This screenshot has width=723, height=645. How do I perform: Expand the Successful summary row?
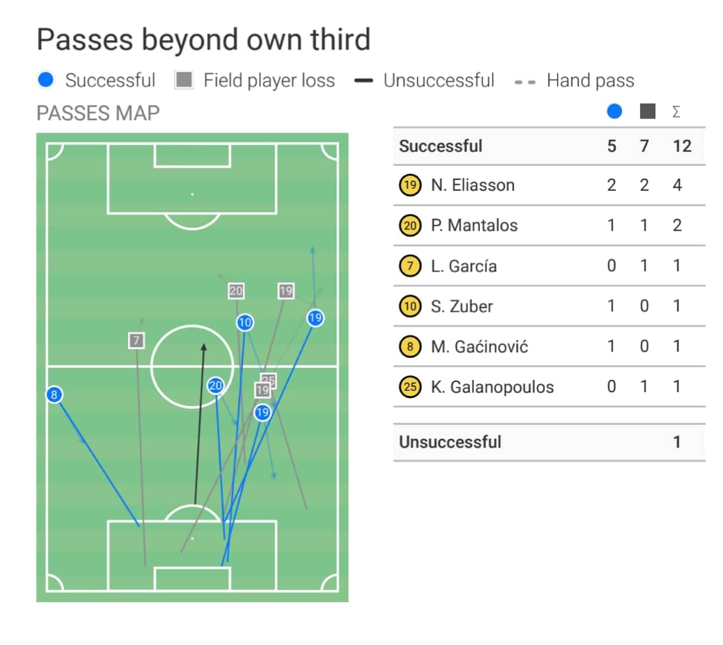pos(440,146)
